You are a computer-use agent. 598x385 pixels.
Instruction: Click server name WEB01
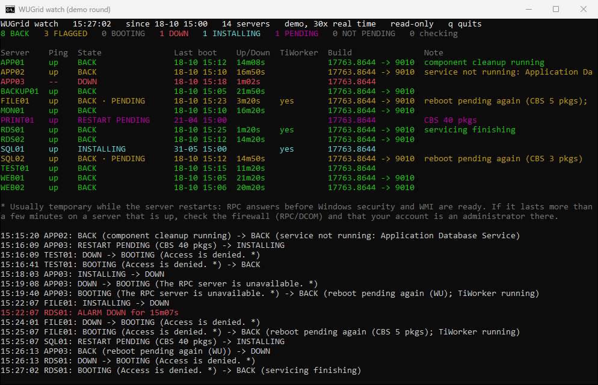13,178
